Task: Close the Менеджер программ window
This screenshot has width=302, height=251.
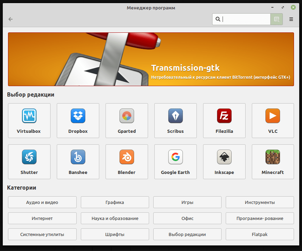Action: 293,7
